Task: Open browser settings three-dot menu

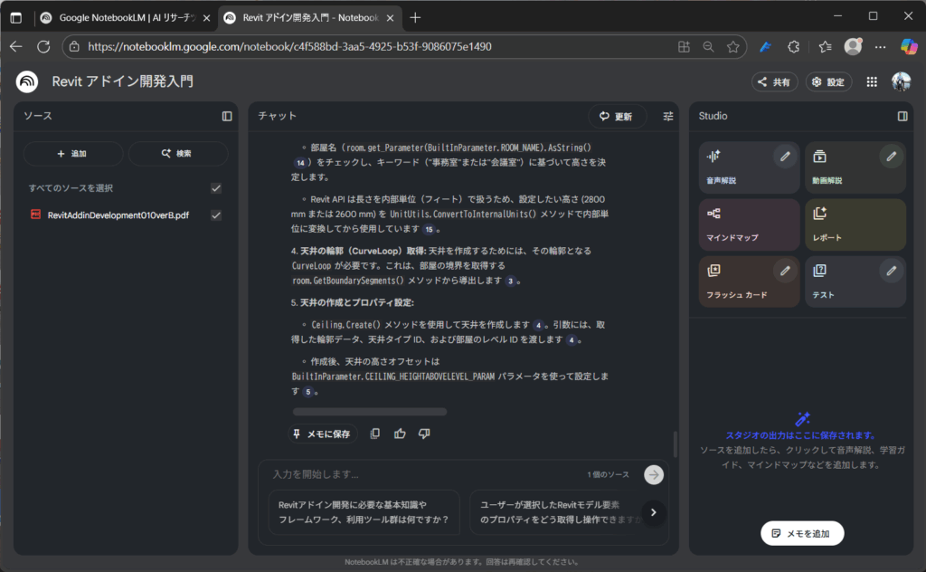Action: (880, 46)
